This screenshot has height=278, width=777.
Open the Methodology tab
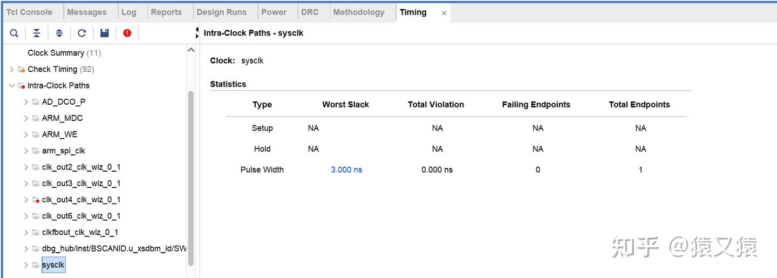tap(359, 12)
